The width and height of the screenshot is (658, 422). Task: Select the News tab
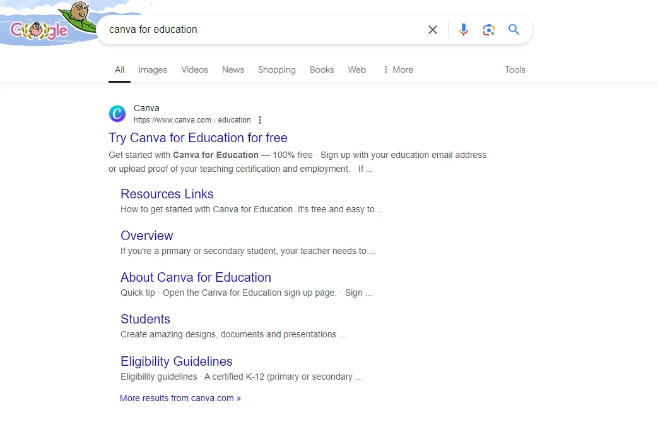click(x=233, y=69)
